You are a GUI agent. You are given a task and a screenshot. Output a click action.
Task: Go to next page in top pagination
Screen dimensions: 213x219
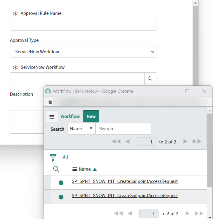[185, 141]
